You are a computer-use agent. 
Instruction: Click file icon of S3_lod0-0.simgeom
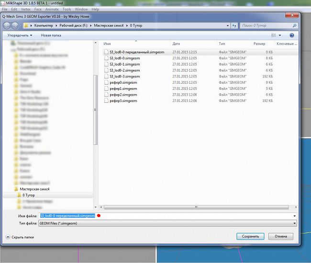[106, 58]
